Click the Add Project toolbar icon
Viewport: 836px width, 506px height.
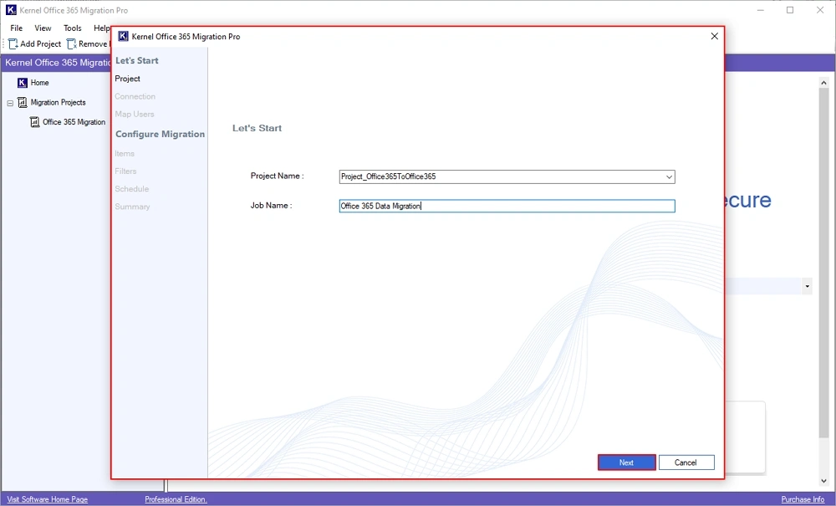click(12, 43)
